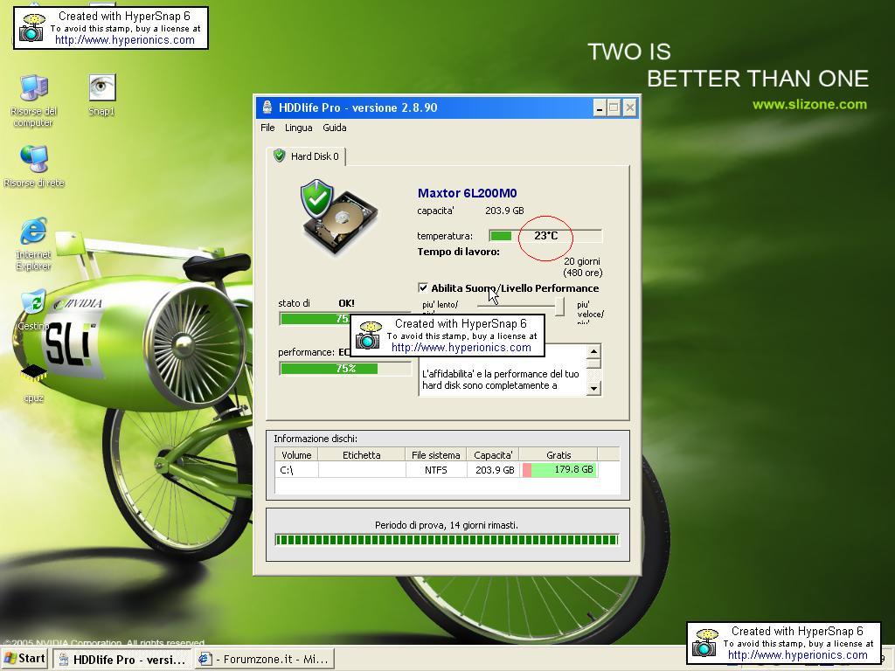895x671 pixels.
Task: Click the 20 giorni working time value
Action: [x=581, y=261]
